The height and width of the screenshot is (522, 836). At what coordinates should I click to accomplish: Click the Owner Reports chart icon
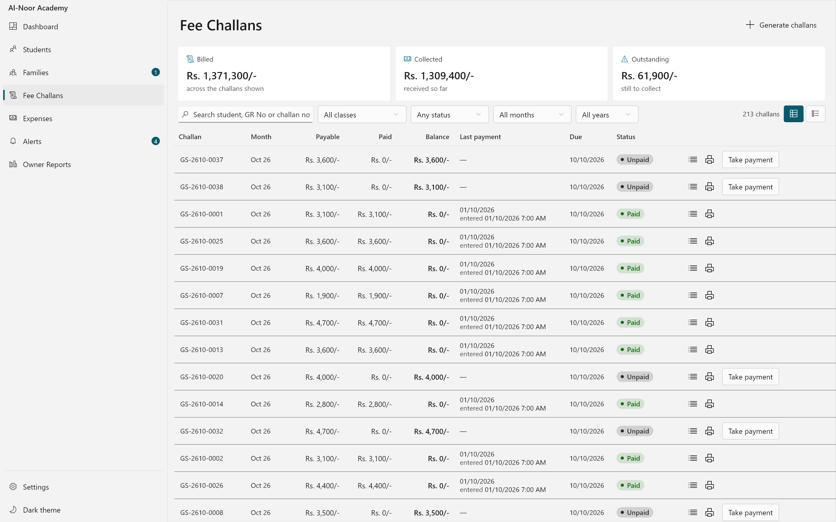coord(13,164)
